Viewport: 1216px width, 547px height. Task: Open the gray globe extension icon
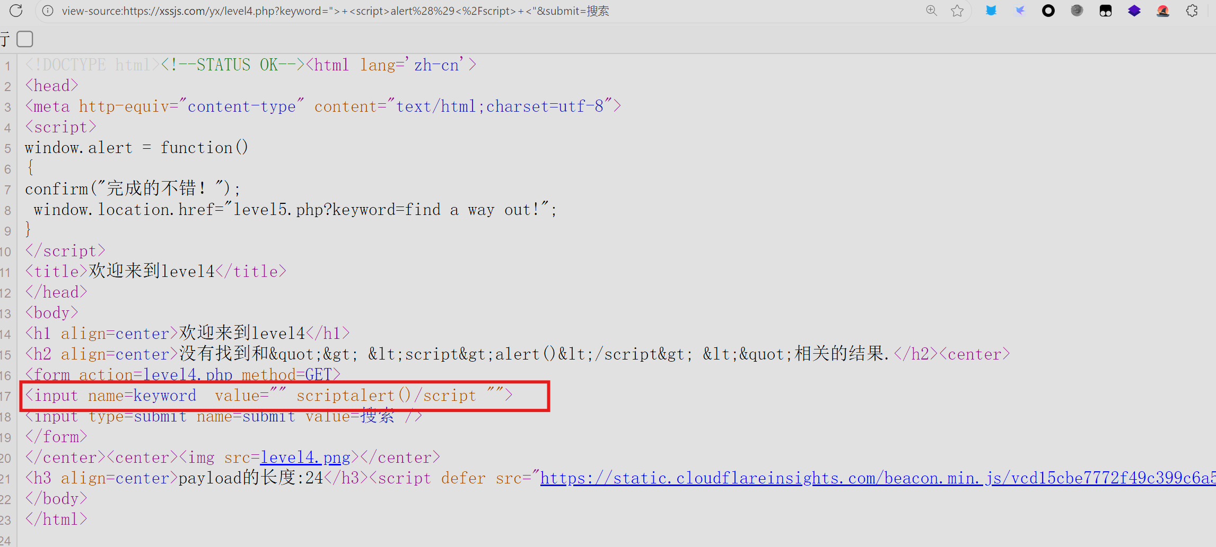[x=1077, y=11]
